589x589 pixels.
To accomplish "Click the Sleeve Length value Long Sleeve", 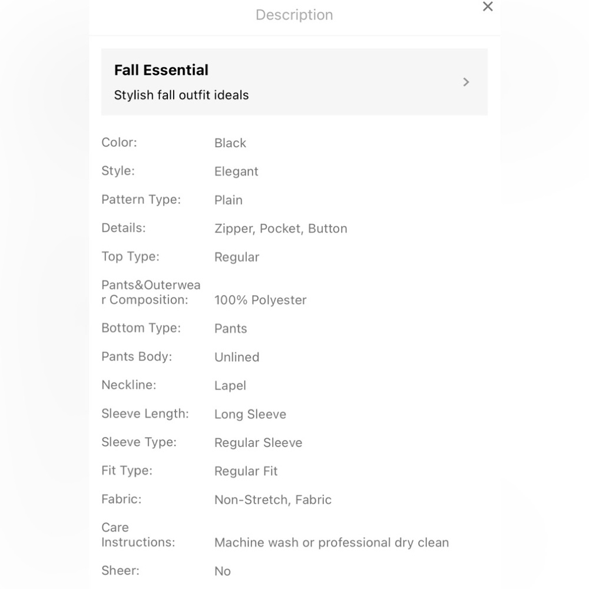I will 250,414.
